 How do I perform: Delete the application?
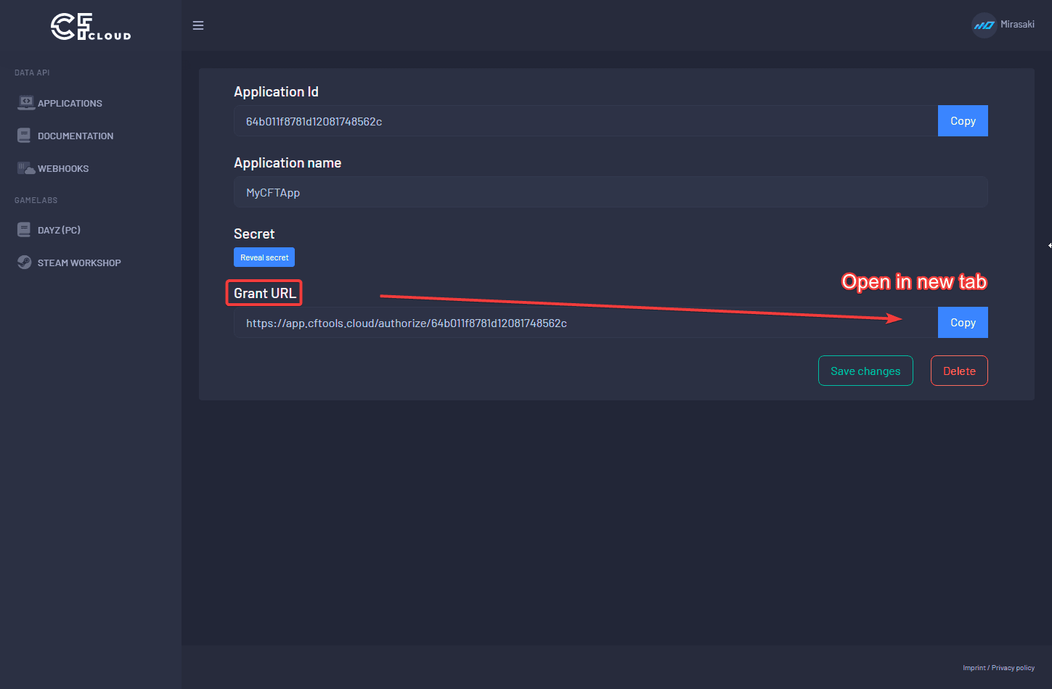coord(959,371)
